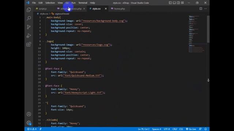Open the notifications bell
The width and height of the screenshot is (234, 131).
click(205, 129)
